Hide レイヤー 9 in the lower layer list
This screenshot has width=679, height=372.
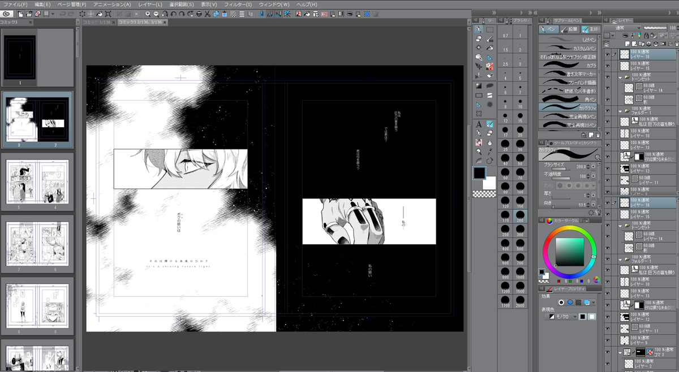click(608, 341)
